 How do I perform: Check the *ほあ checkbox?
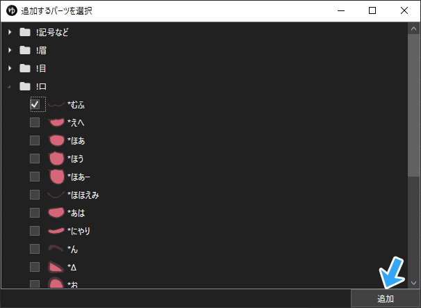click(35, 140)
